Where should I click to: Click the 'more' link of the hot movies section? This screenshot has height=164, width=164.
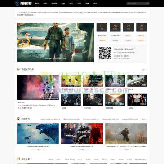[144, 70]
